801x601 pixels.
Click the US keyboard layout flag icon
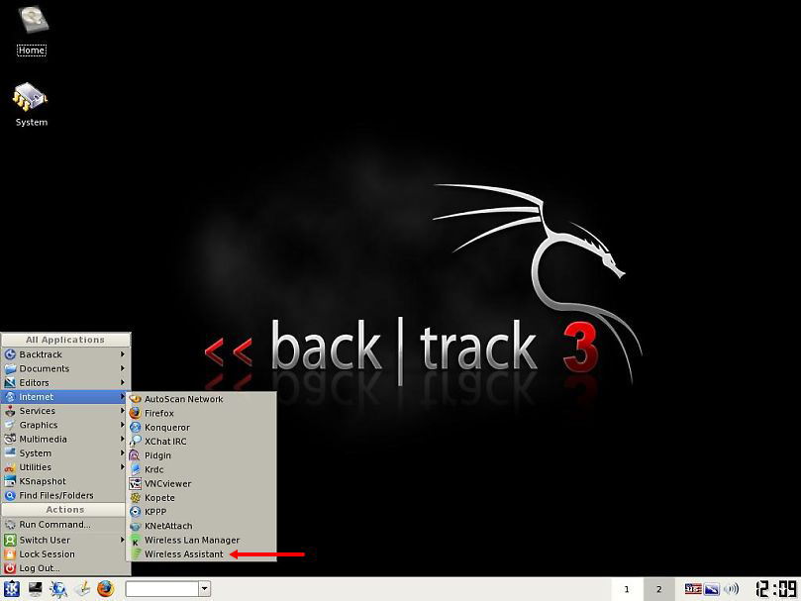click(693, 589)
